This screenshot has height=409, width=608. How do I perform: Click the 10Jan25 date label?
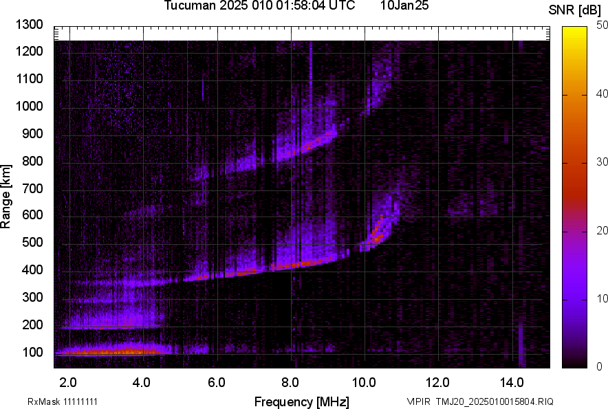[x=404, y=6]
